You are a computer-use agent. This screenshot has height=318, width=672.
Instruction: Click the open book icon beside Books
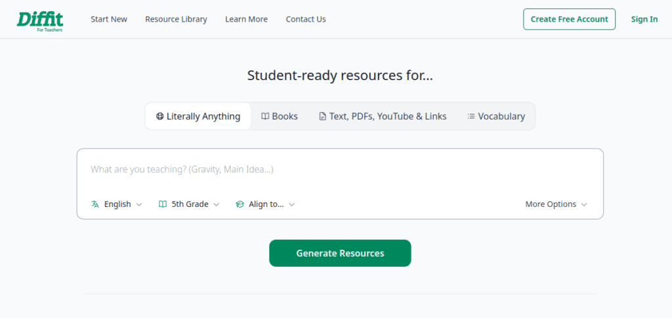click(265, 116)
